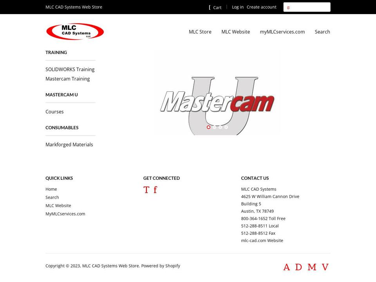This screenshot has width=376, height=282.
Task: Open Twitter icon under Get Connected
Action: point(146,190)
